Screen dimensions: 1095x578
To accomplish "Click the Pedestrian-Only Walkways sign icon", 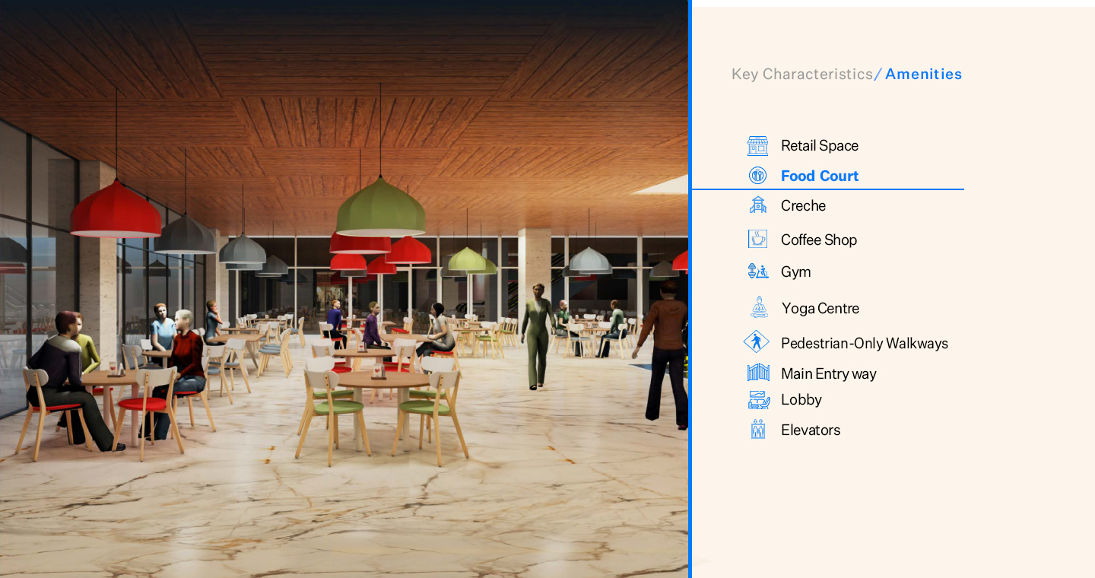I will coord(757,342).
